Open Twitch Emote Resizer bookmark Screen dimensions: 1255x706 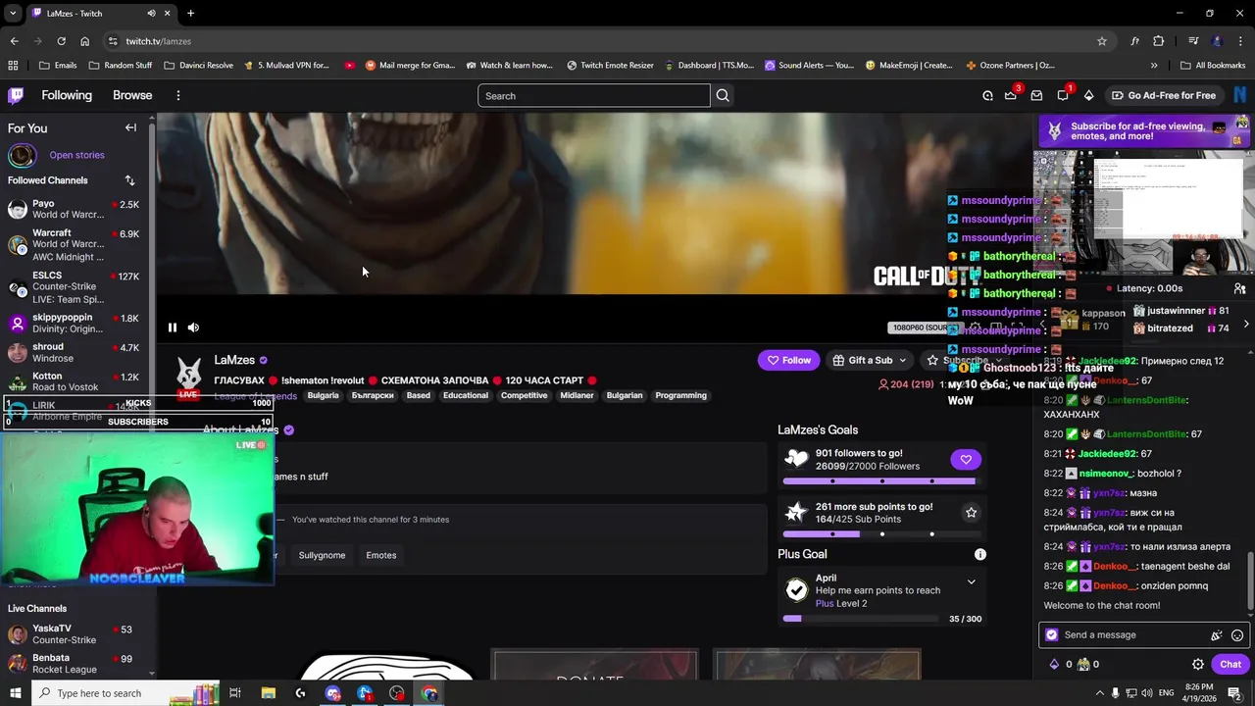coord(610,66)
